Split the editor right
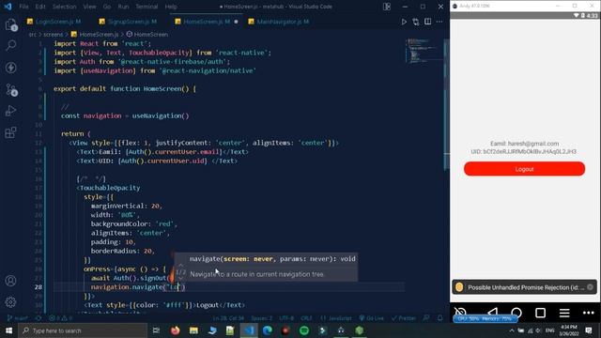 [428, 22]
